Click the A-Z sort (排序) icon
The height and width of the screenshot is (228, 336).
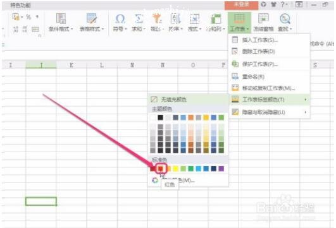pos(176,19)
